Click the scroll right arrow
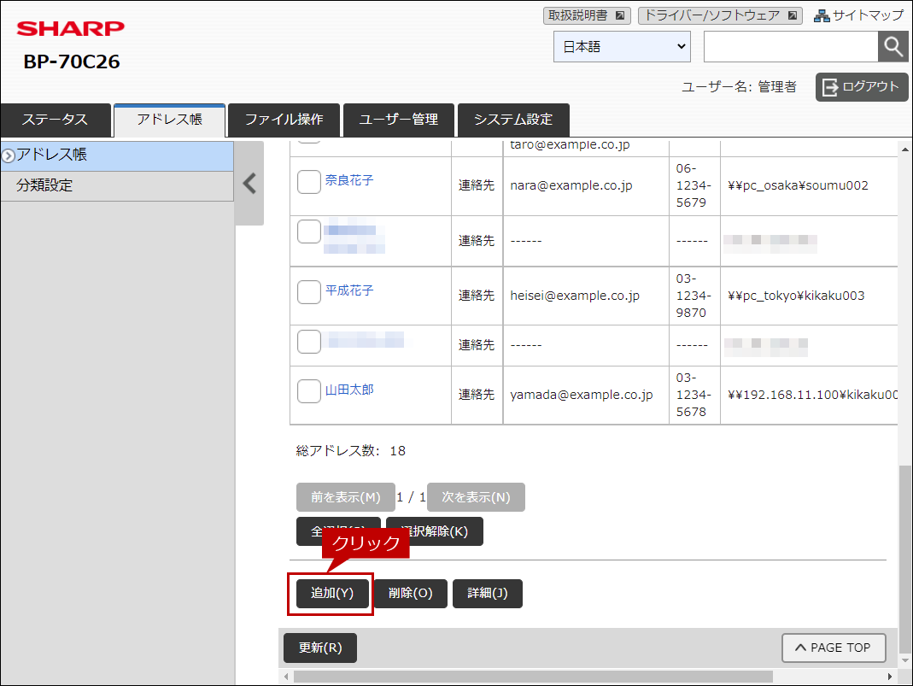This screenshot has width=913, height=686. tap(889, 677)
